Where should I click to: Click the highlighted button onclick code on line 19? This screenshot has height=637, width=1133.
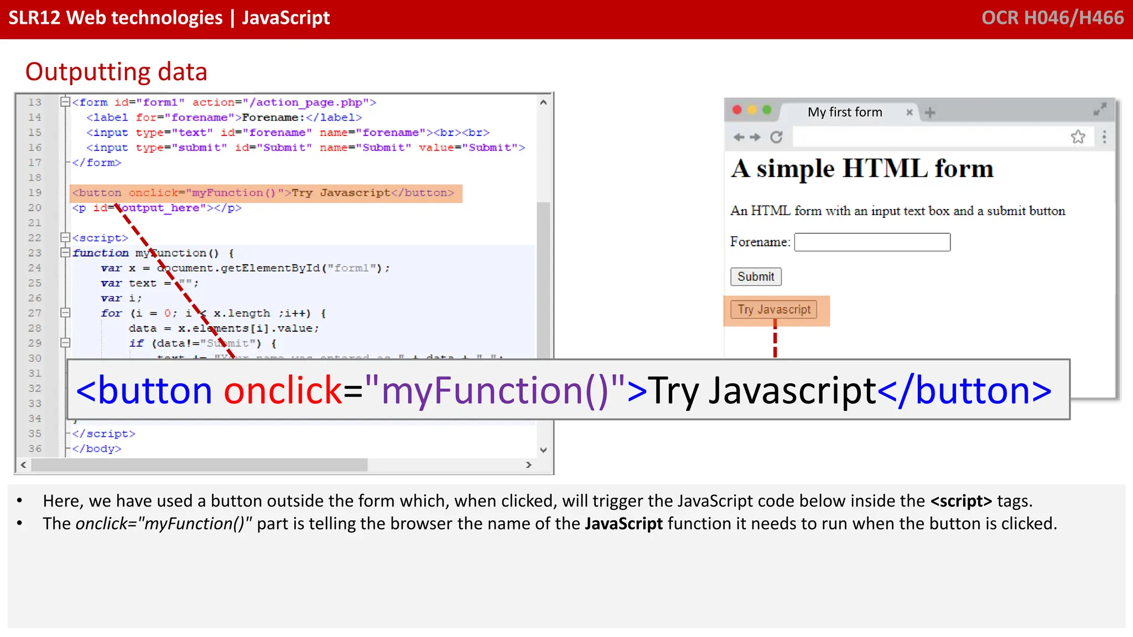266,193
